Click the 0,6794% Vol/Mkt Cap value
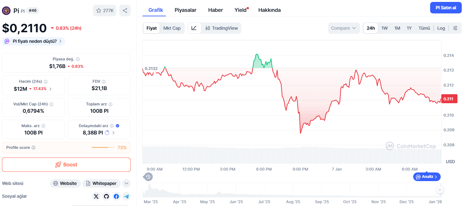Screen dimensions: 464x206 click(x=33, y=111)
